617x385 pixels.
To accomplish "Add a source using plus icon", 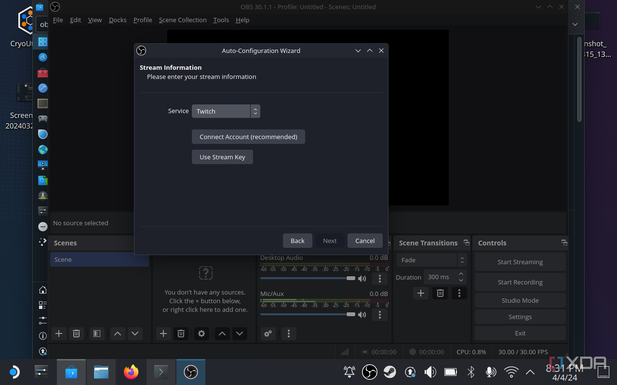I will click(x=163, y=334).
